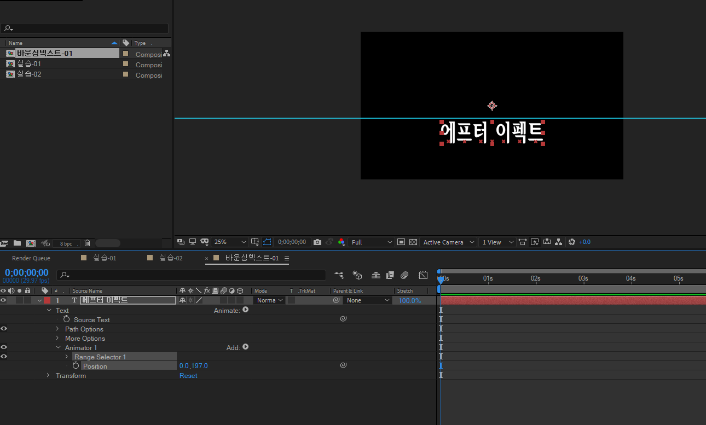Open the 25% magnification dropdown
706x425 pixels.
tap(230, 242)
